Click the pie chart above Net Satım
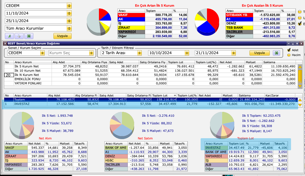305x176 pixels. tap(122, 125)
